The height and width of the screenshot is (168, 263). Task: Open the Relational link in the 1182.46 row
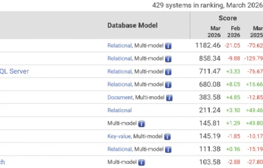[119, 46]
